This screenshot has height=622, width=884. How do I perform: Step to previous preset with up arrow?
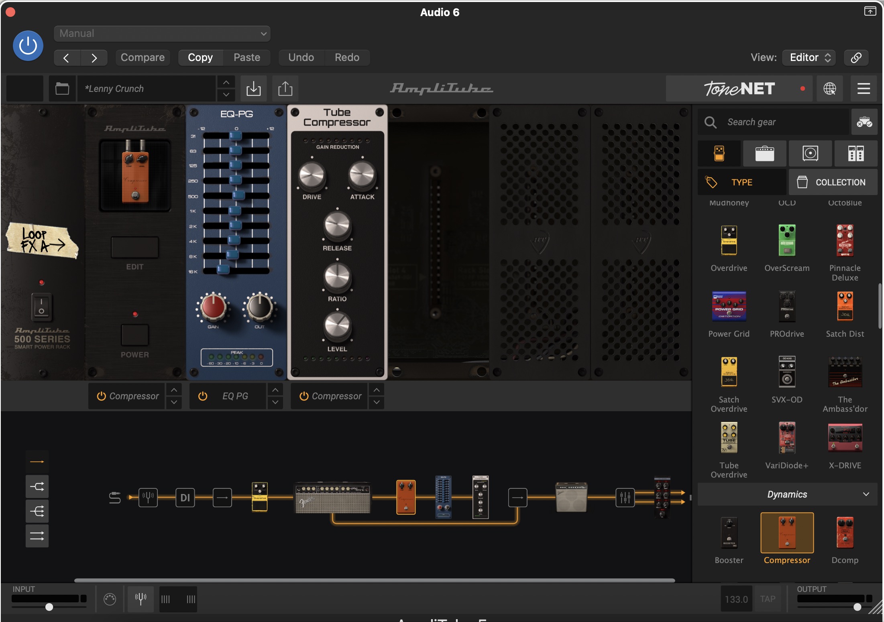tap(226, 82)
